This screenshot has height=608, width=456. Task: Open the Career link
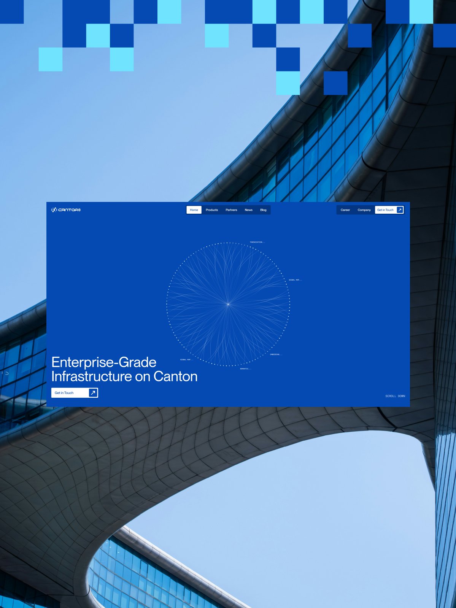pyautogui.click(x=345, y=210)
